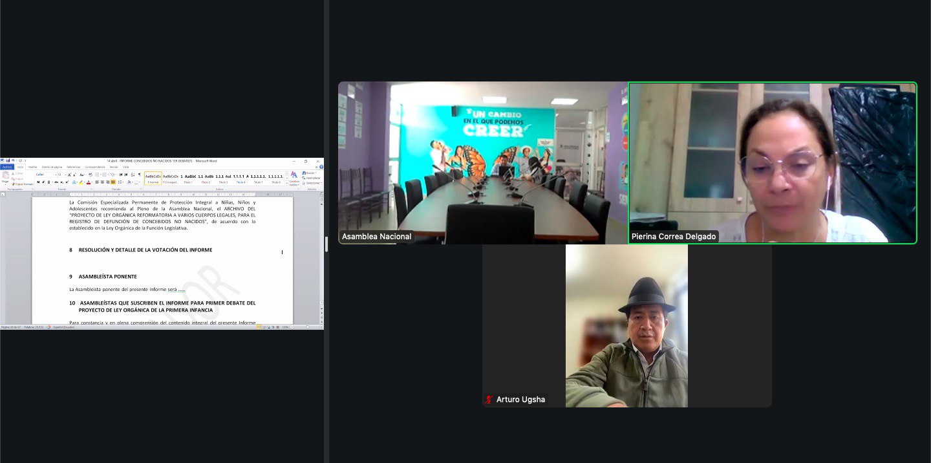The width and height of the screenshot is (931, 463).
Task: Align text left
Action: [x=97, y=182]
